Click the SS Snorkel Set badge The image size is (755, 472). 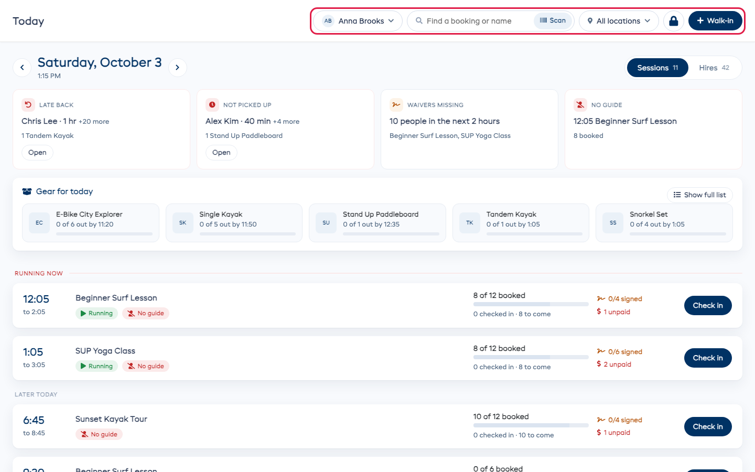tap(613, 223)
